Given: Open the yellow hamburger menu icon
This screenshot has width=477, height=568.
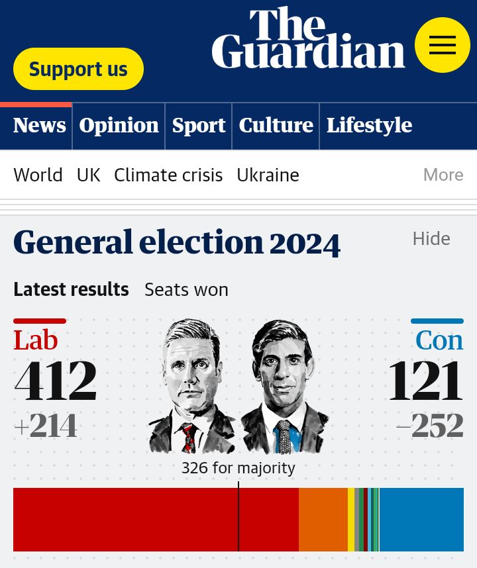Looking at the screenshot, I should tap(442, 45).
